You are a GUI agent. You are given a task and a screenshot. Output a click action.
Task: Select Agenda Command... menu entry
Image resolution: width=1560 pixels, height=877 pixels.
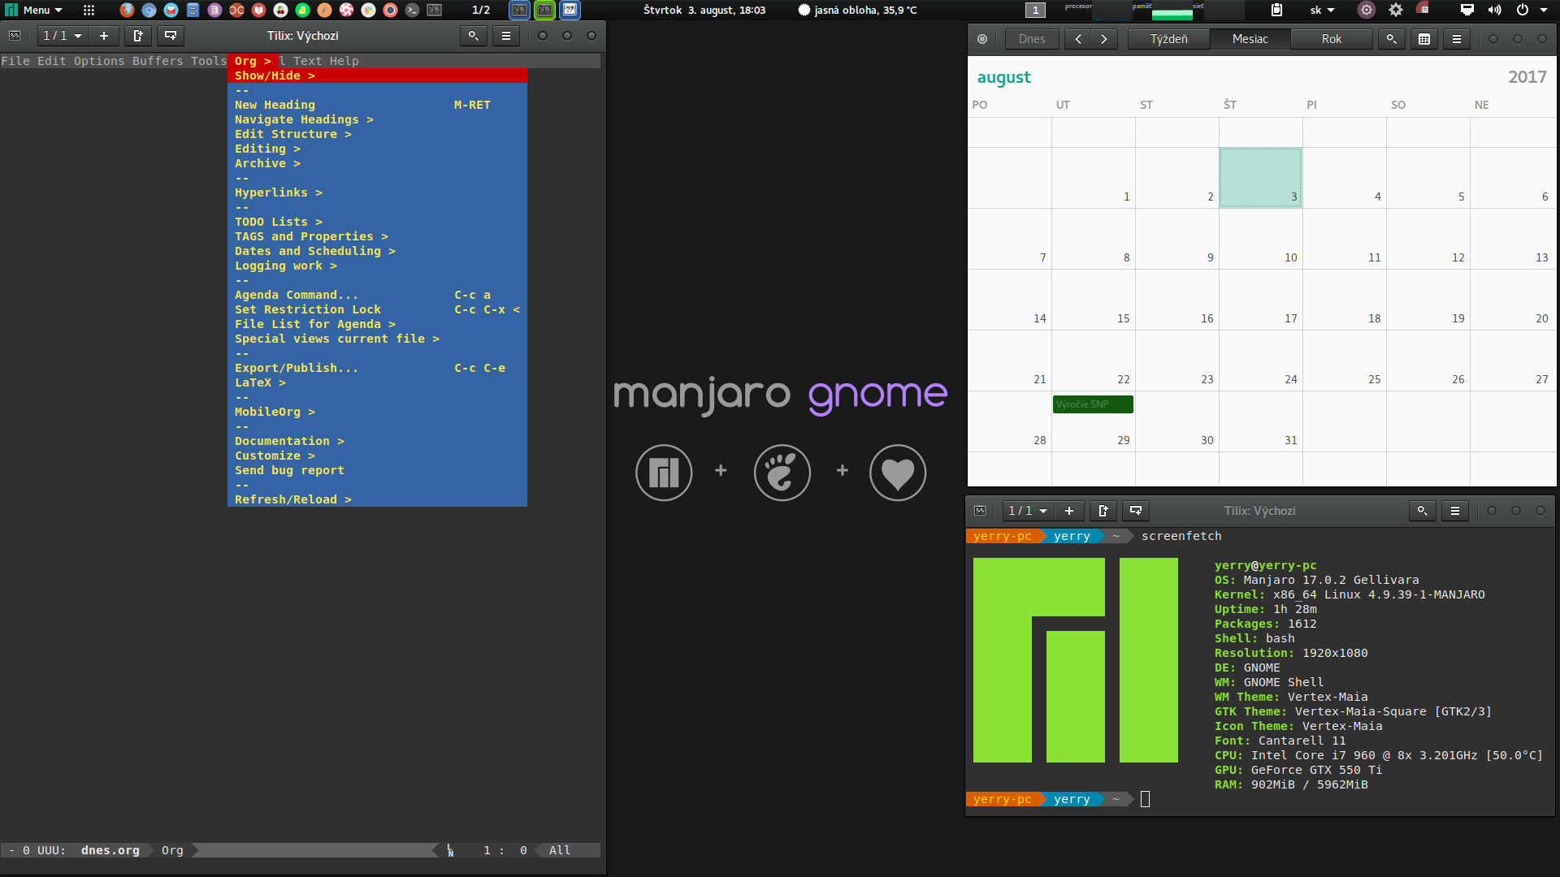377,295
